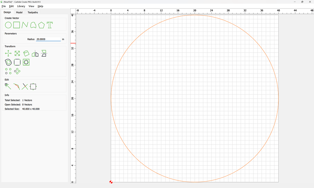Screen dimensions: 314x188
Task: Select the Curve create vector tool
Action: (33, 25)
